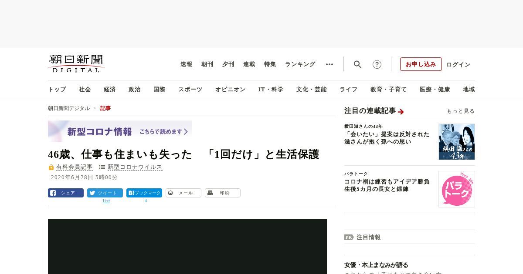Click お申し込み subscribe button

pos(421,64)
